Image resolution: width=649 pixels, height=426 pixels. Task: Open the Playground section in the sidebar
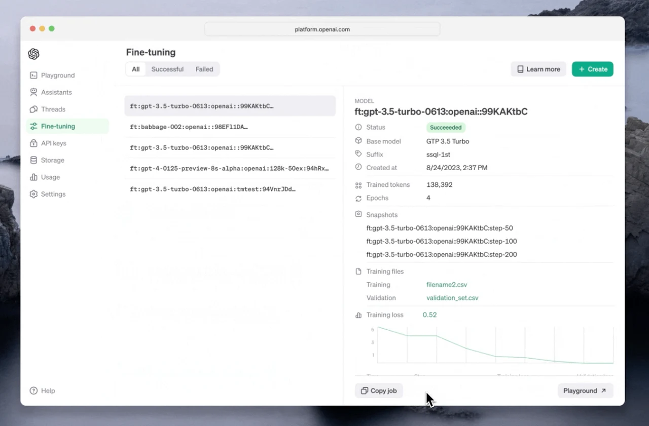tap(57, 75)
